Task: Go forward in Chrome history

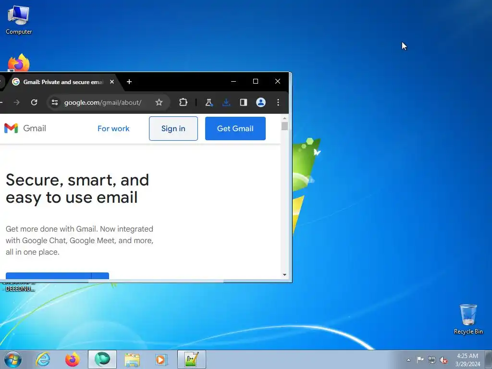Action: tap(17, 102)
